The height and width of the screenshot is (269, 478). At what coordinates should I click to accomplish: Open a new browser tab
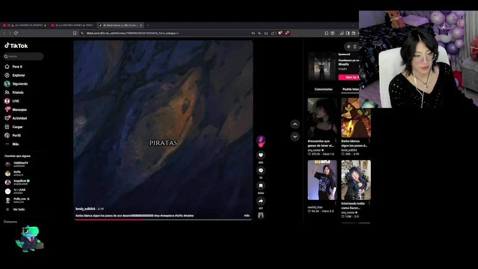coord(148,25)
